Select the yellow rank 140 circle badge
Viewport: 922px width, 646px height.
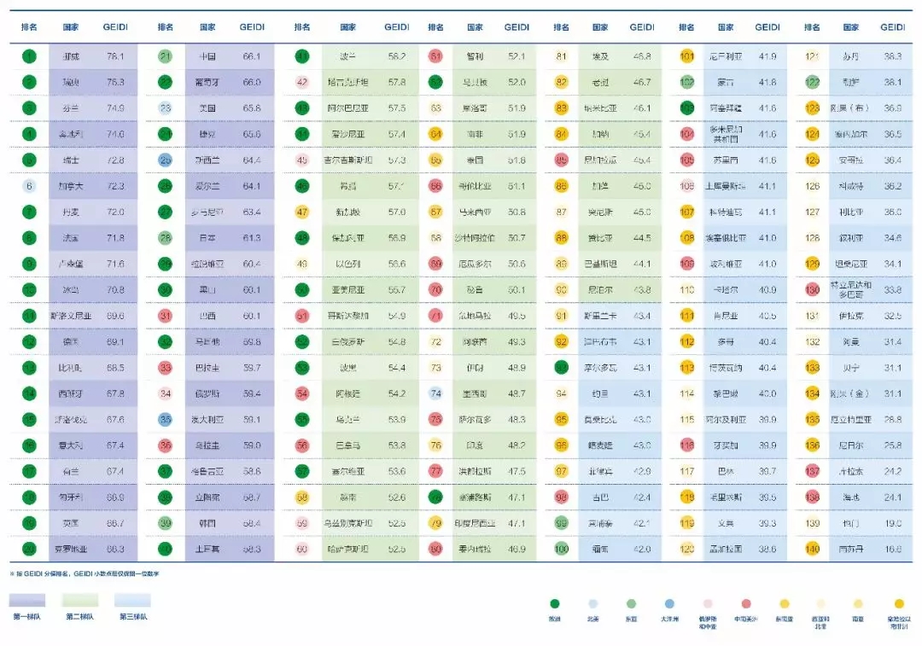pos(813,549)
